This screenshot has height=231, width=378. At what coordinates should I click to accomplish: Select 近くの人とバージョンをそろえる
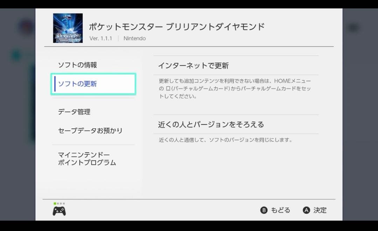coord(212,124)
